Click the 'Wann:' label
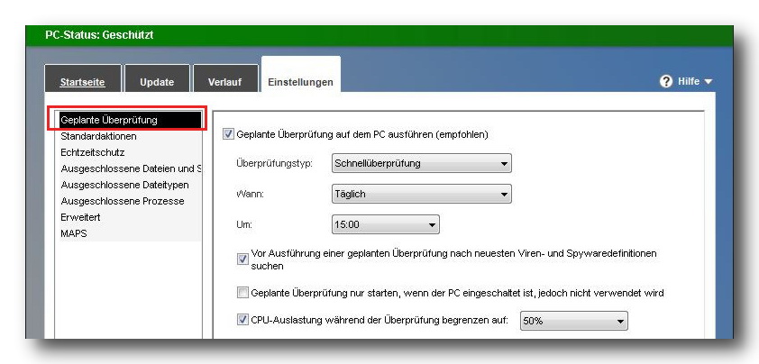The image size is (759, 364). coord(250,194)
